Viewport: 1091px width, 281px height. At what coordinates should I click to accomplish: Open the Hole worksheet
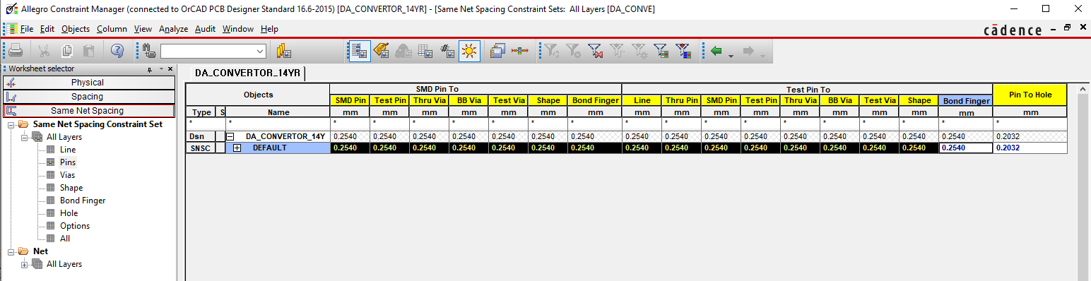point(69,213)
